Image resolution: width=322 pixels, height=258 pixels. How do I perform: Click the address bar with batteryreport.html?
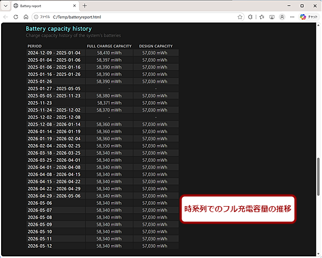click(x=138, y=17)
